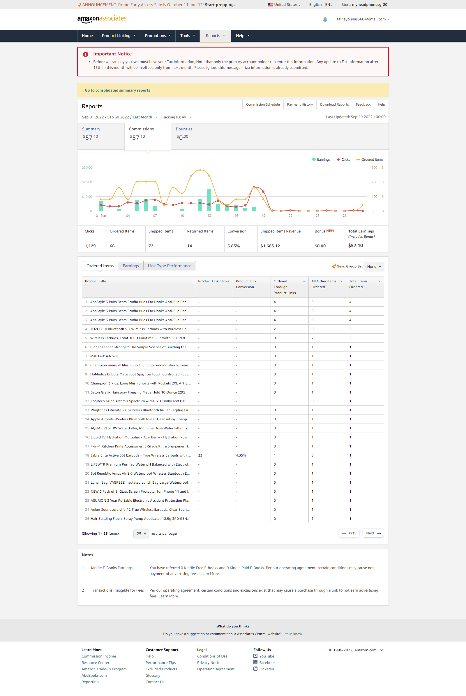The image size is (466, 696).
Task: Open the Performance Tips footer link
Action: [160, 663]
